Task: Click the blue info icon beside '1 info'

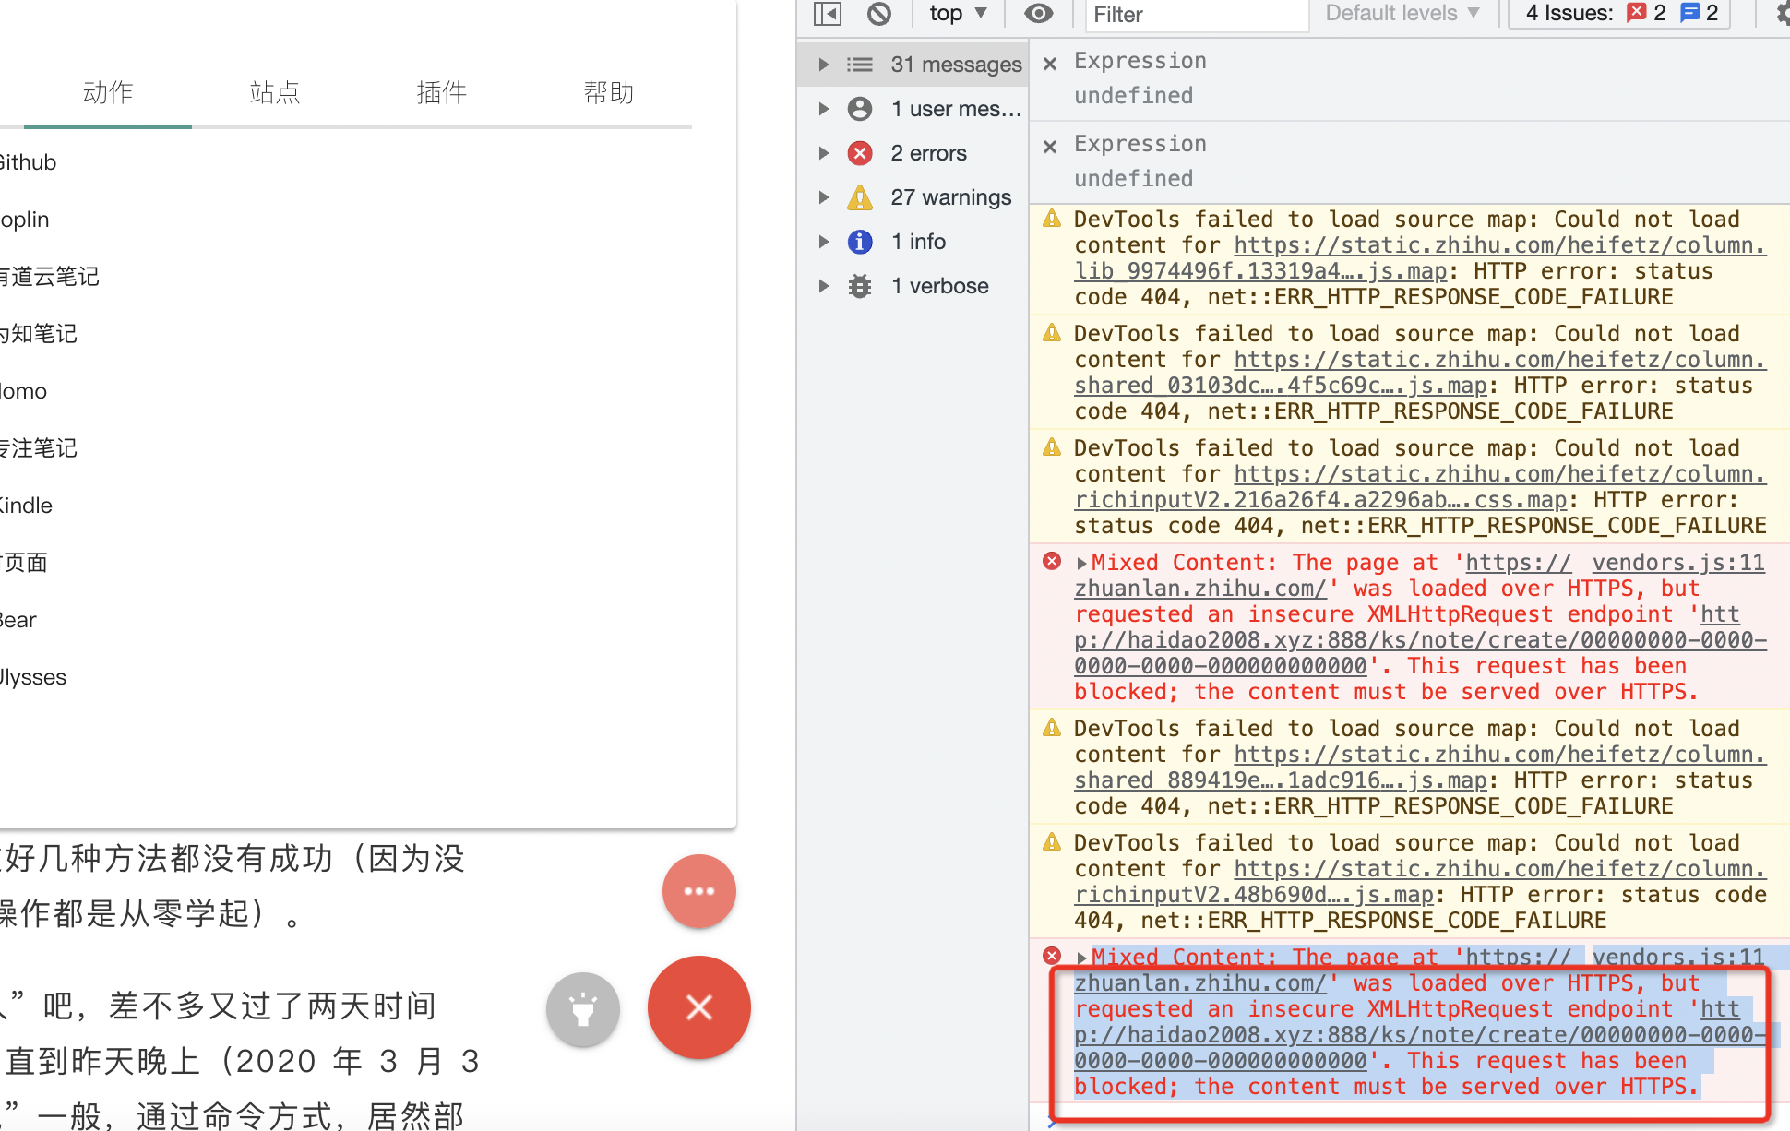Action: click(859, 241)
